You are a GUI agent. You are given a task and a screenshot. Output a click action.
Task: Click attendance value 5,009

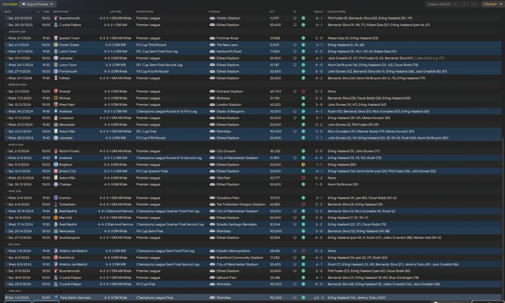point(274,45)
